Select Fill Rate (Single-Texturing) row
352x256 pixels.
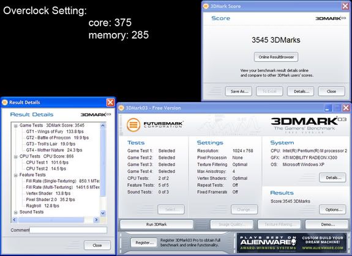click(x=63, y=181)
